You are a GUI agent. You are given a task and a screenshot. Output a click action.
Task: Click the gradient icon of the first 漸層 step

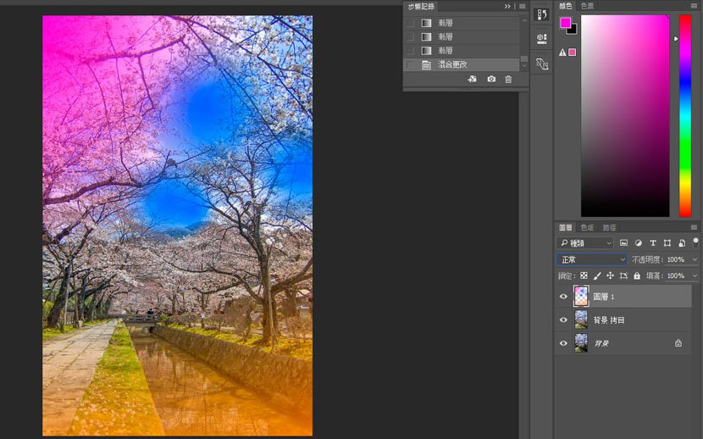coord(426,23)
